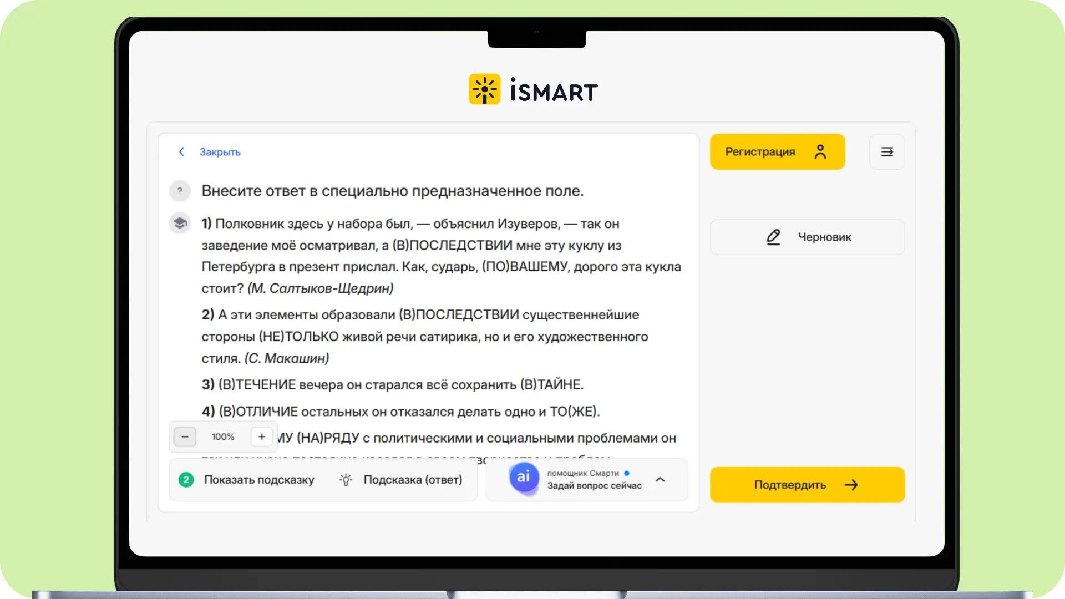This screenshot has height=599, width=1065.
Task: Open the hamburger menu icon
Action: click(887, 151)
